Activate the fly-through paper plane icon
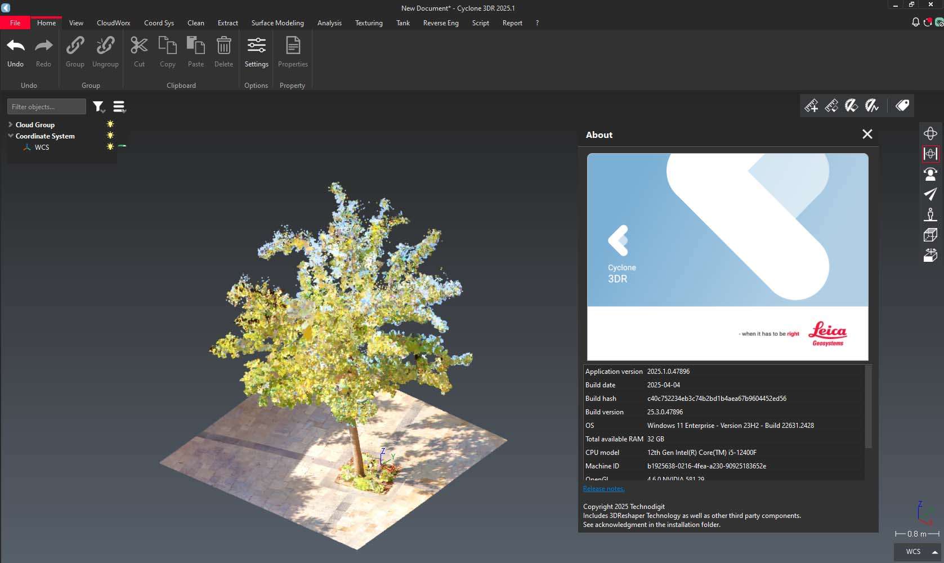Image resolution: width=944 pixels, height=563 pixels. (930, 194)
